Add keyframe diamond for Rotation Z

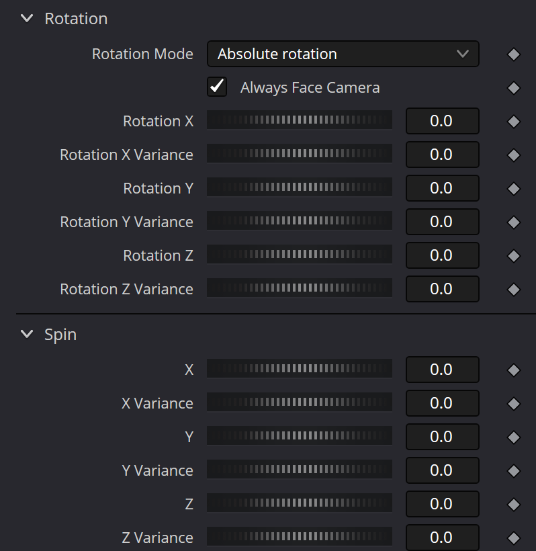(514, 256)
